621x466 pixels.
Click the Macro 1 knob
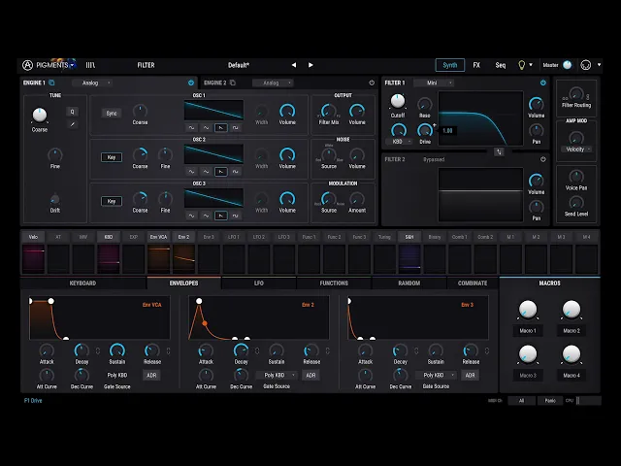[x=528, y=310]
